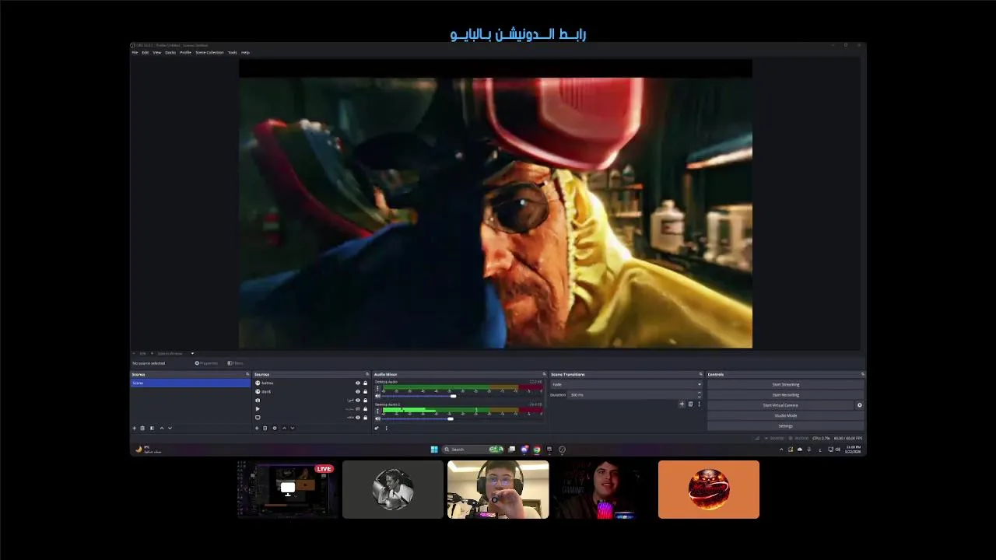This screenshot has height=560, width=996.
Task: Show the hidden fourth source
Action: click(x=358, y=409)
